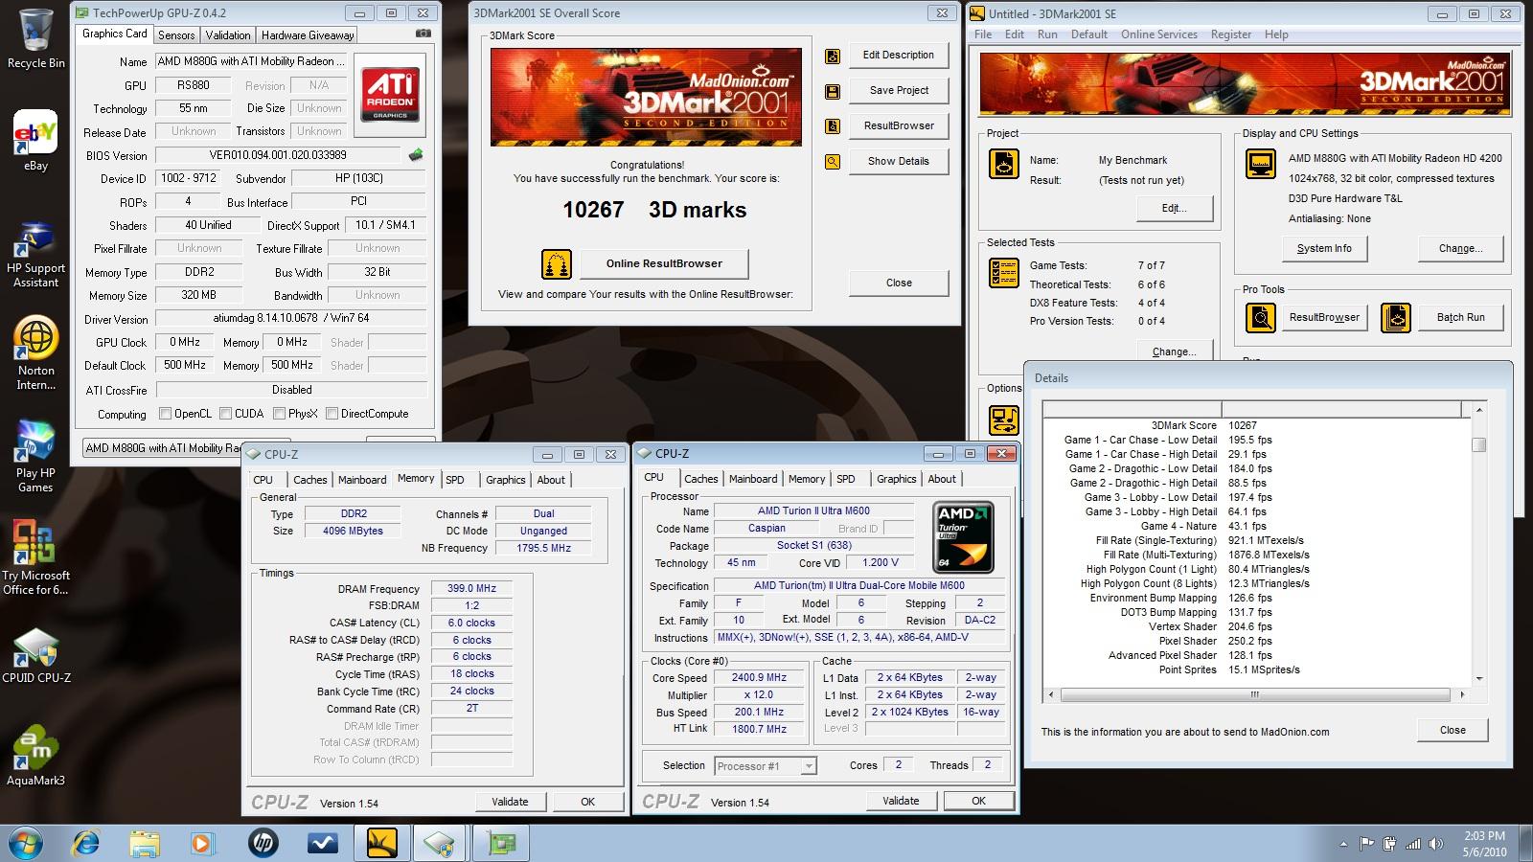Open CPUID CPU-Z desktop shortcut
1533x862 pixels.
coord(35,655)
